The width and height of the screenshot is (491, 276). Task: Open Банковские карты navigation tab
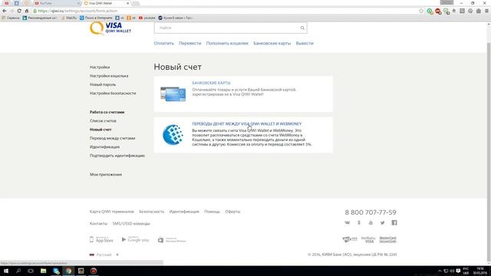pos(272,44)
